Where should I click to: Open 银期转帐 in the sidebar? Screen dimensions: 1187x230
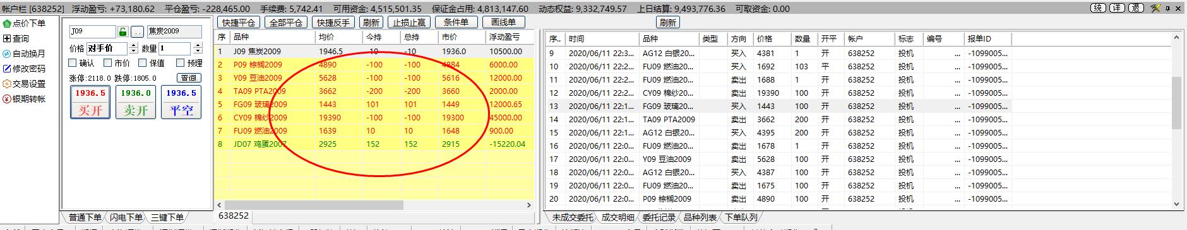pyautogui.click(x=24, y=99)
